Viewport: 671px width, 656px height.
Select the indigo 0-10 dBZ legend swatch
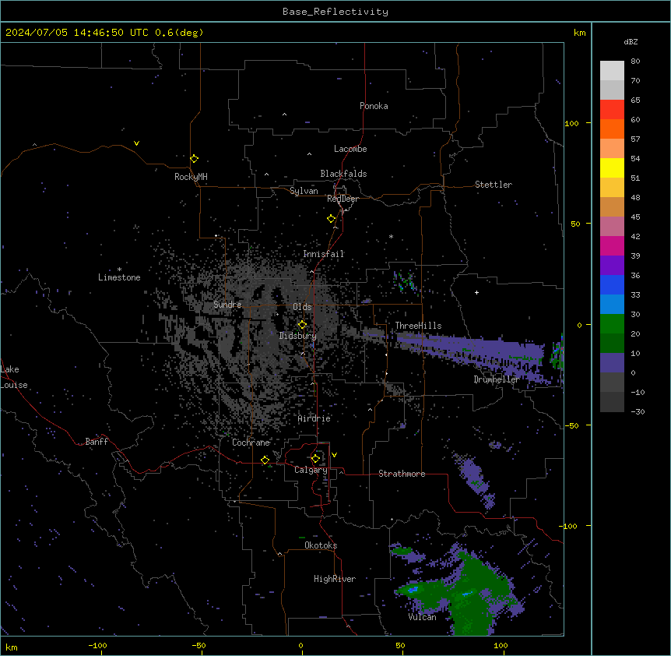pyautogui.click(x=612, y=363)
